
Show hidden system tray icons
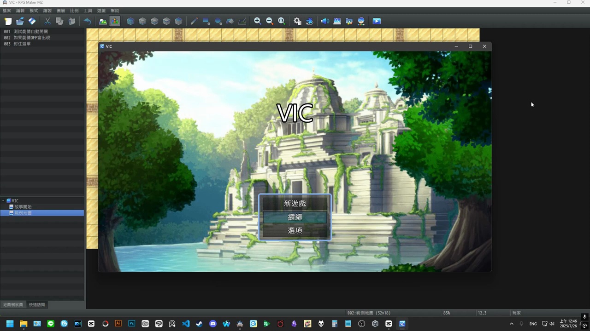point(511,324)
